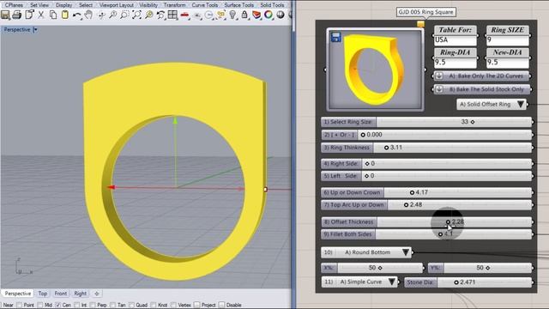Click Bake The Solid Stock Only button
The image size is (549, 309).
(482, 89)
